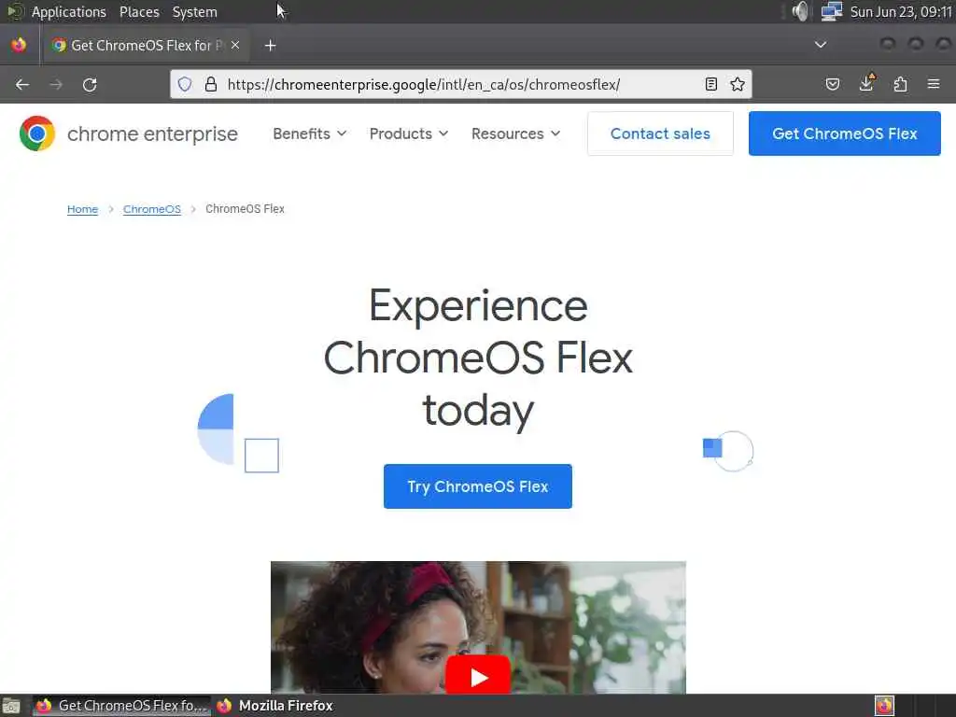Viewport: 956px width, 717px height.
Task: Open the System menu
Action: 194,11
